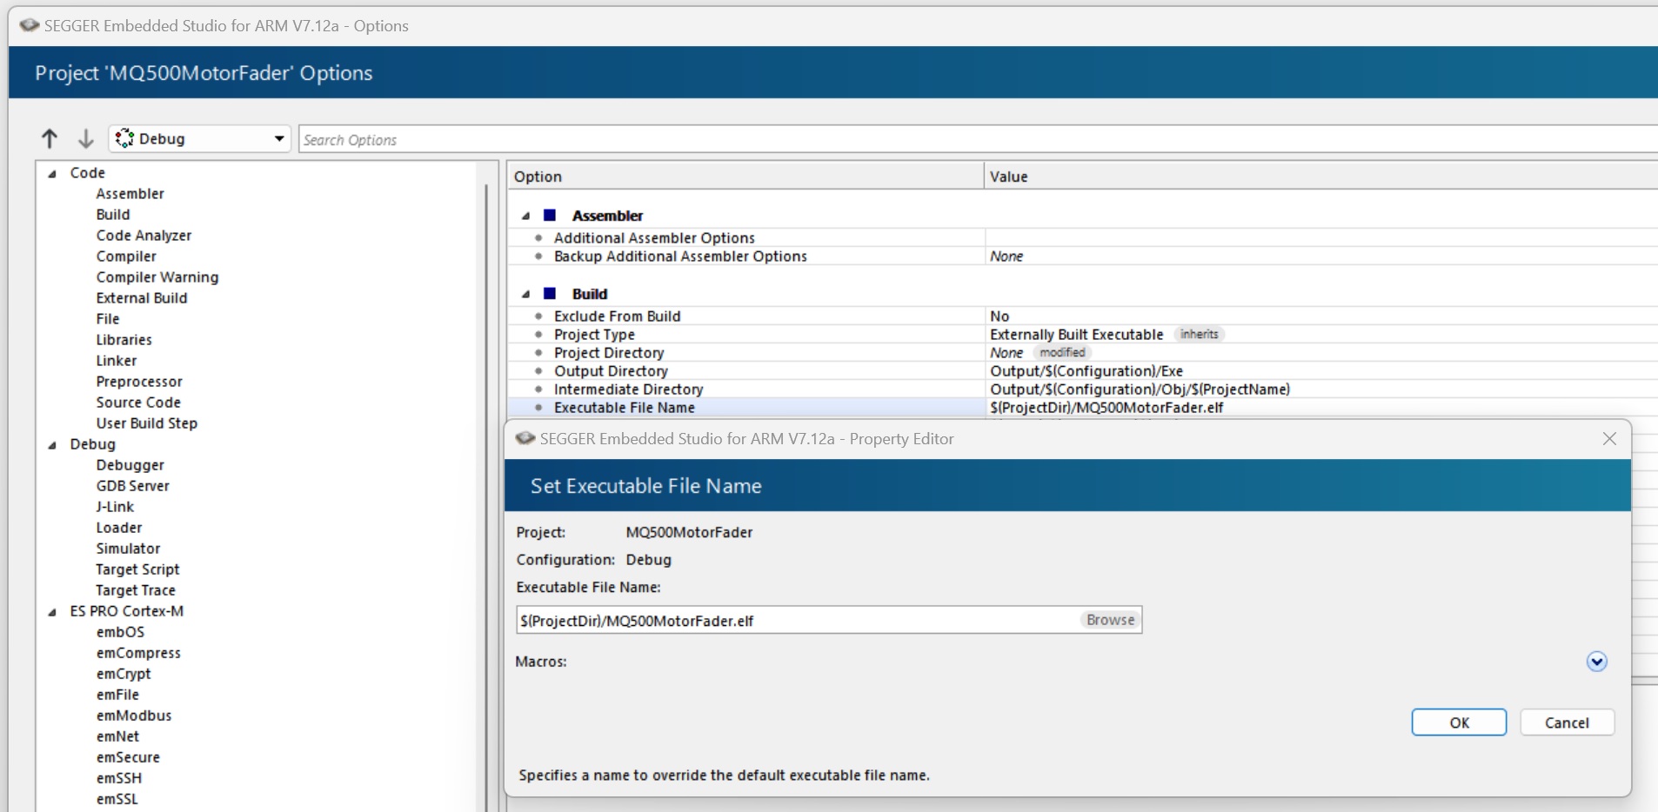1658x812 pixels.
Task: Click the Value column header
Action: coord(1321,176)
